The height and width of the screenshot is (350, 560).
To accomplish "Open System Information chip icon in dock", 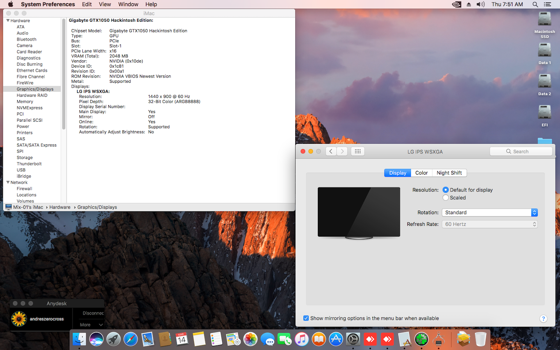I will click(439, 339).
